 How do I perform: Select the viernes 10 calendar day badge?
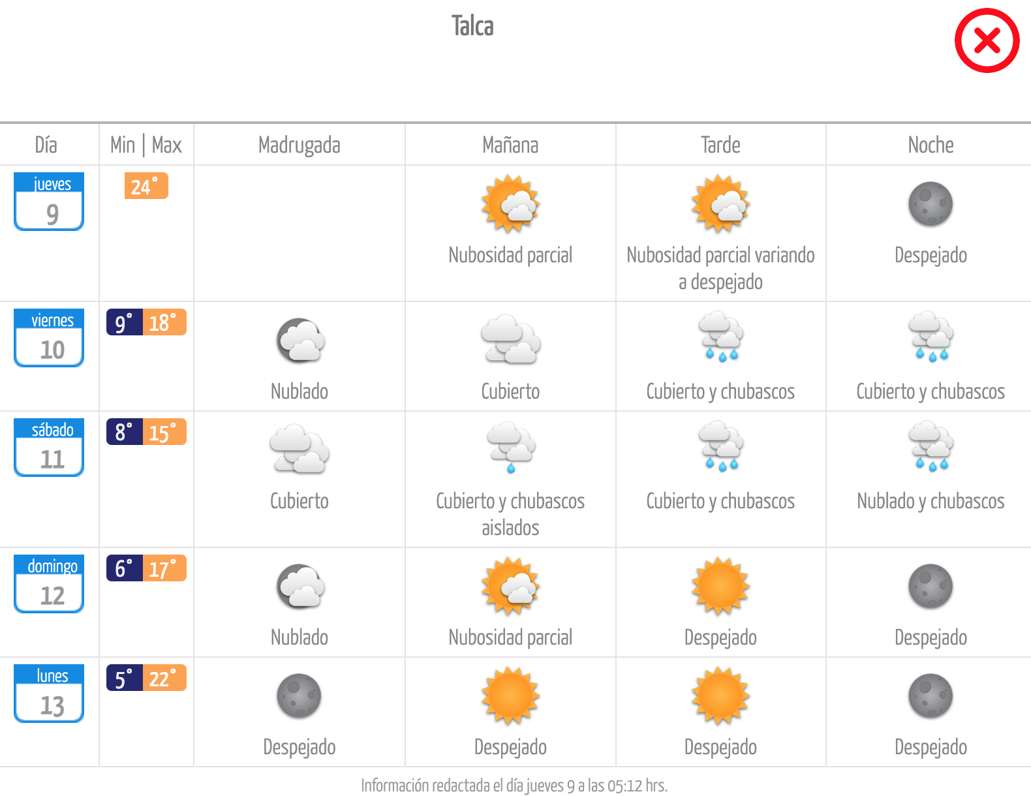click(x=49, y=338)
